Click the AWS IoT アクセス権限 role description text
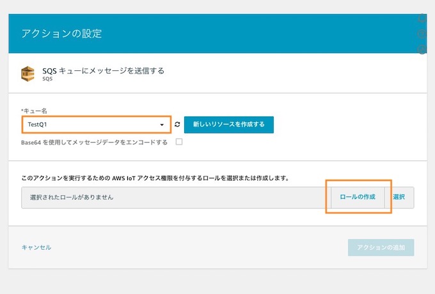Image resolution: width=435 pixels, height=294 pixels. pos(155,178)
